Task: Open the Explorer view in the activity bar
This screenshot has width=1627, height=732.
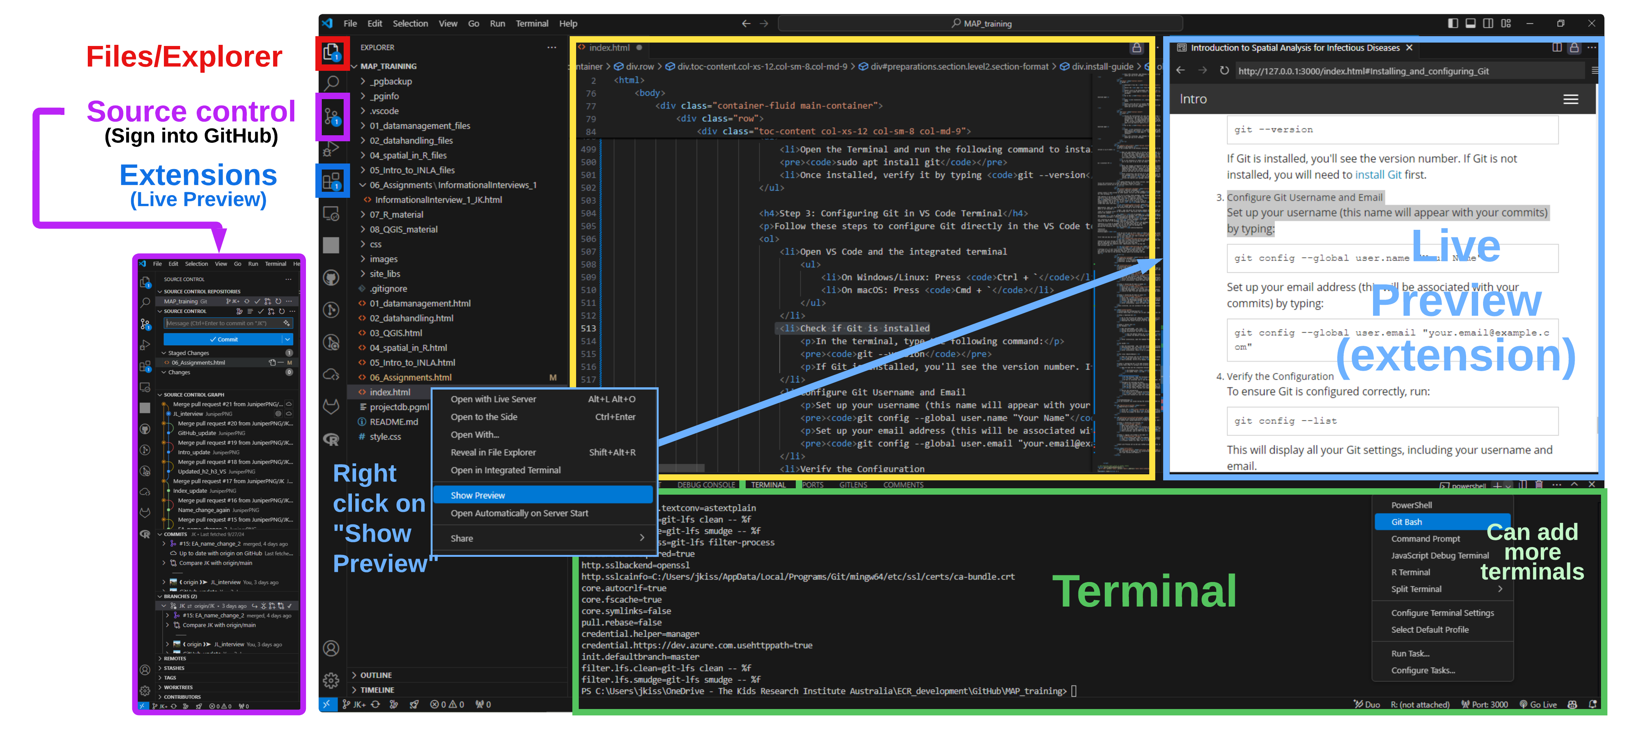Action: pos(332,52)
